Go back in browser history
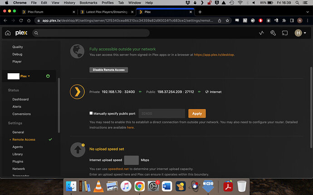 (5, 20)
